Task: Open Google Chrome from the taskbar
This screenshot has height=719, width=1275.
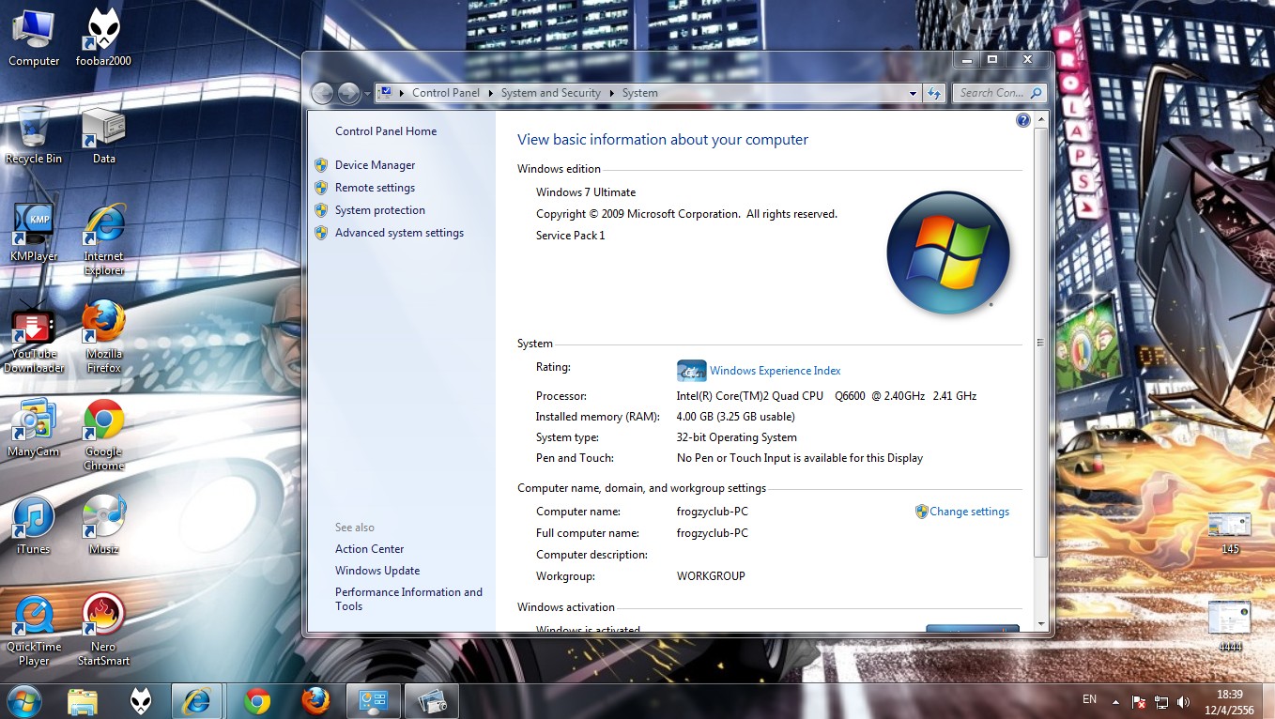Action: [256, 701]
